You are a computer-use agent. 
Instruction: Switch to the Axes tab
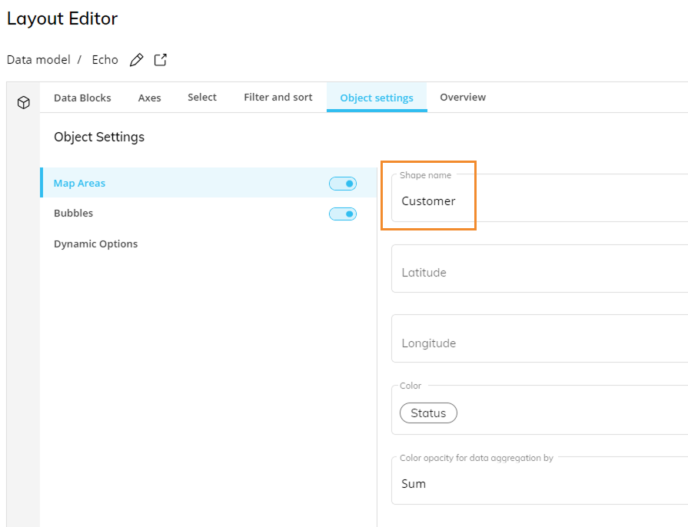(x=150, y=98)
